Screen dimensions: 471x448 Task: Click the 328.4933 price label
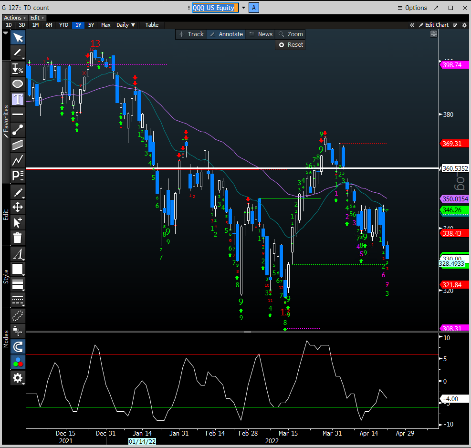pyautogui.click(x=452, y=264)
